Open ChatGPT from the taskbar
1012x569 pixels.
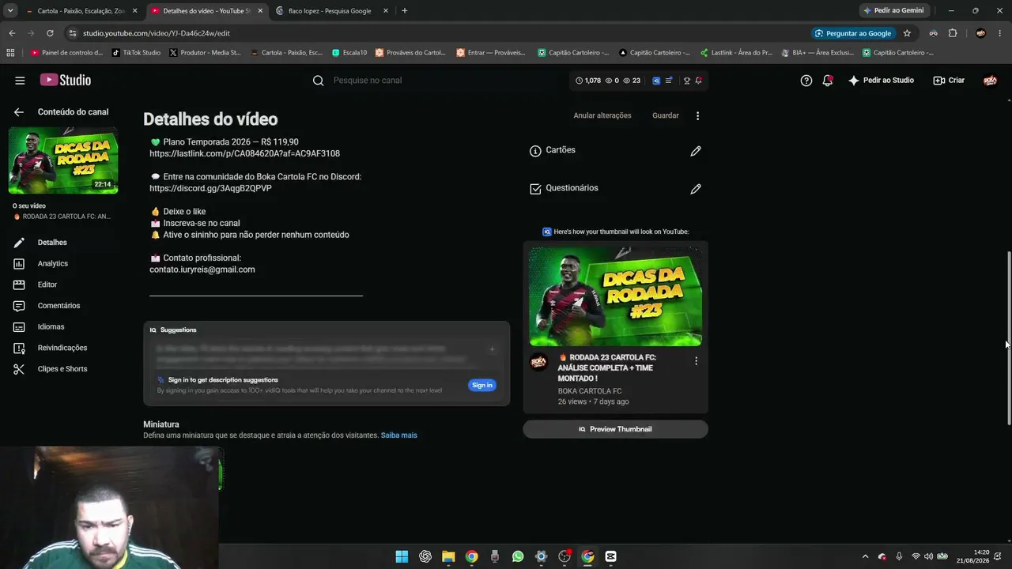tap(425, 556)
